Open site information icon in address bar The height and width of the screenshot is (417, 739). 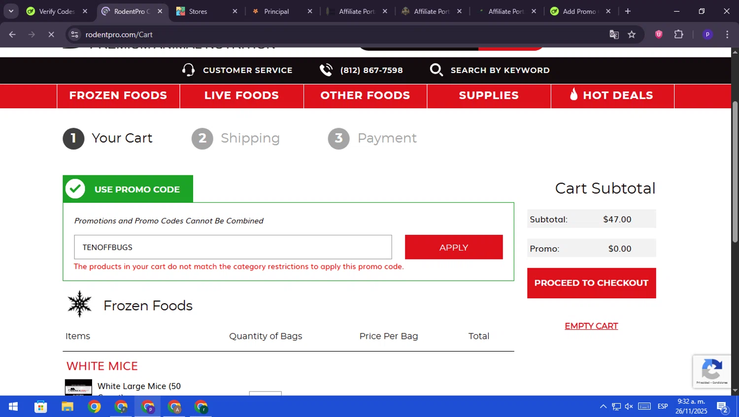click(x=74, y=34)
